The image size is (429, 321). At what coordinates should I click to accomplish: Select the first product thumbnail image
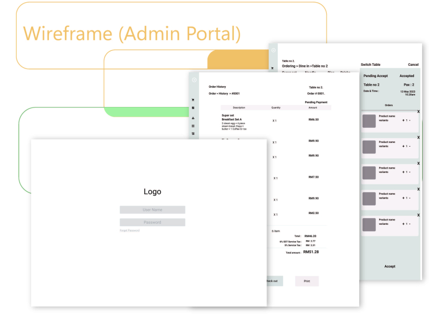point(369,121)
